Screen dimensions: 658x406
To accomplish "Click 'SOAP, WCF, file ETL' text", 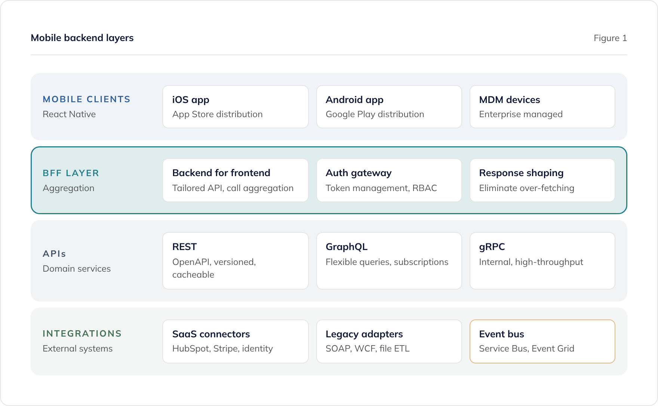I will tap(368, 349).
